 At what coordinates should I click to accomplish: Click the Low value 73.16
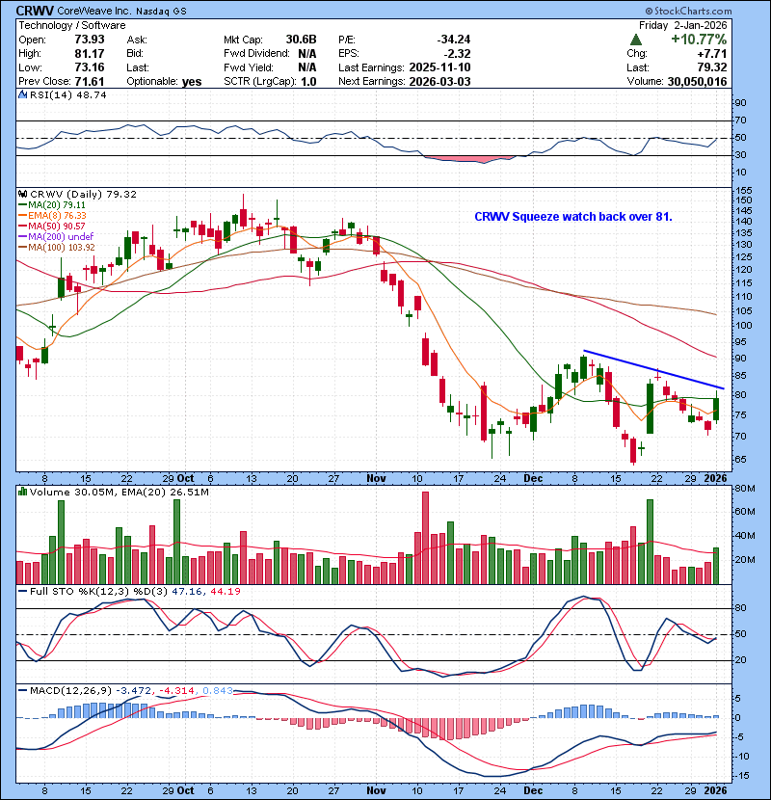pyautogui.click(x=90, y=67)
